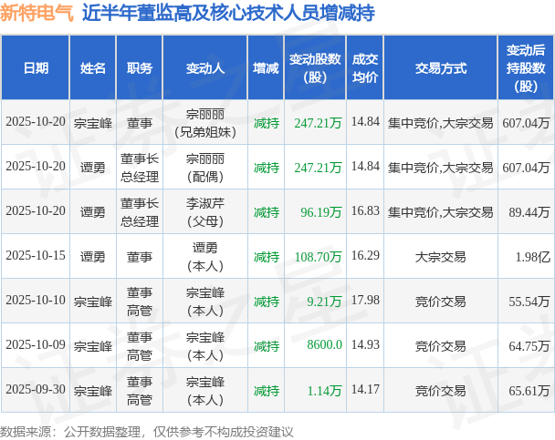
Task: Click the 数据来源 footer note
Action: [147, 432]
